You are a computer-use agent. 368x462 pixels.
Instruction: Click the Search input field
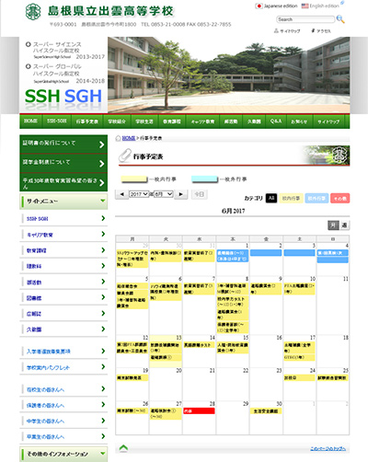[305, 19]
